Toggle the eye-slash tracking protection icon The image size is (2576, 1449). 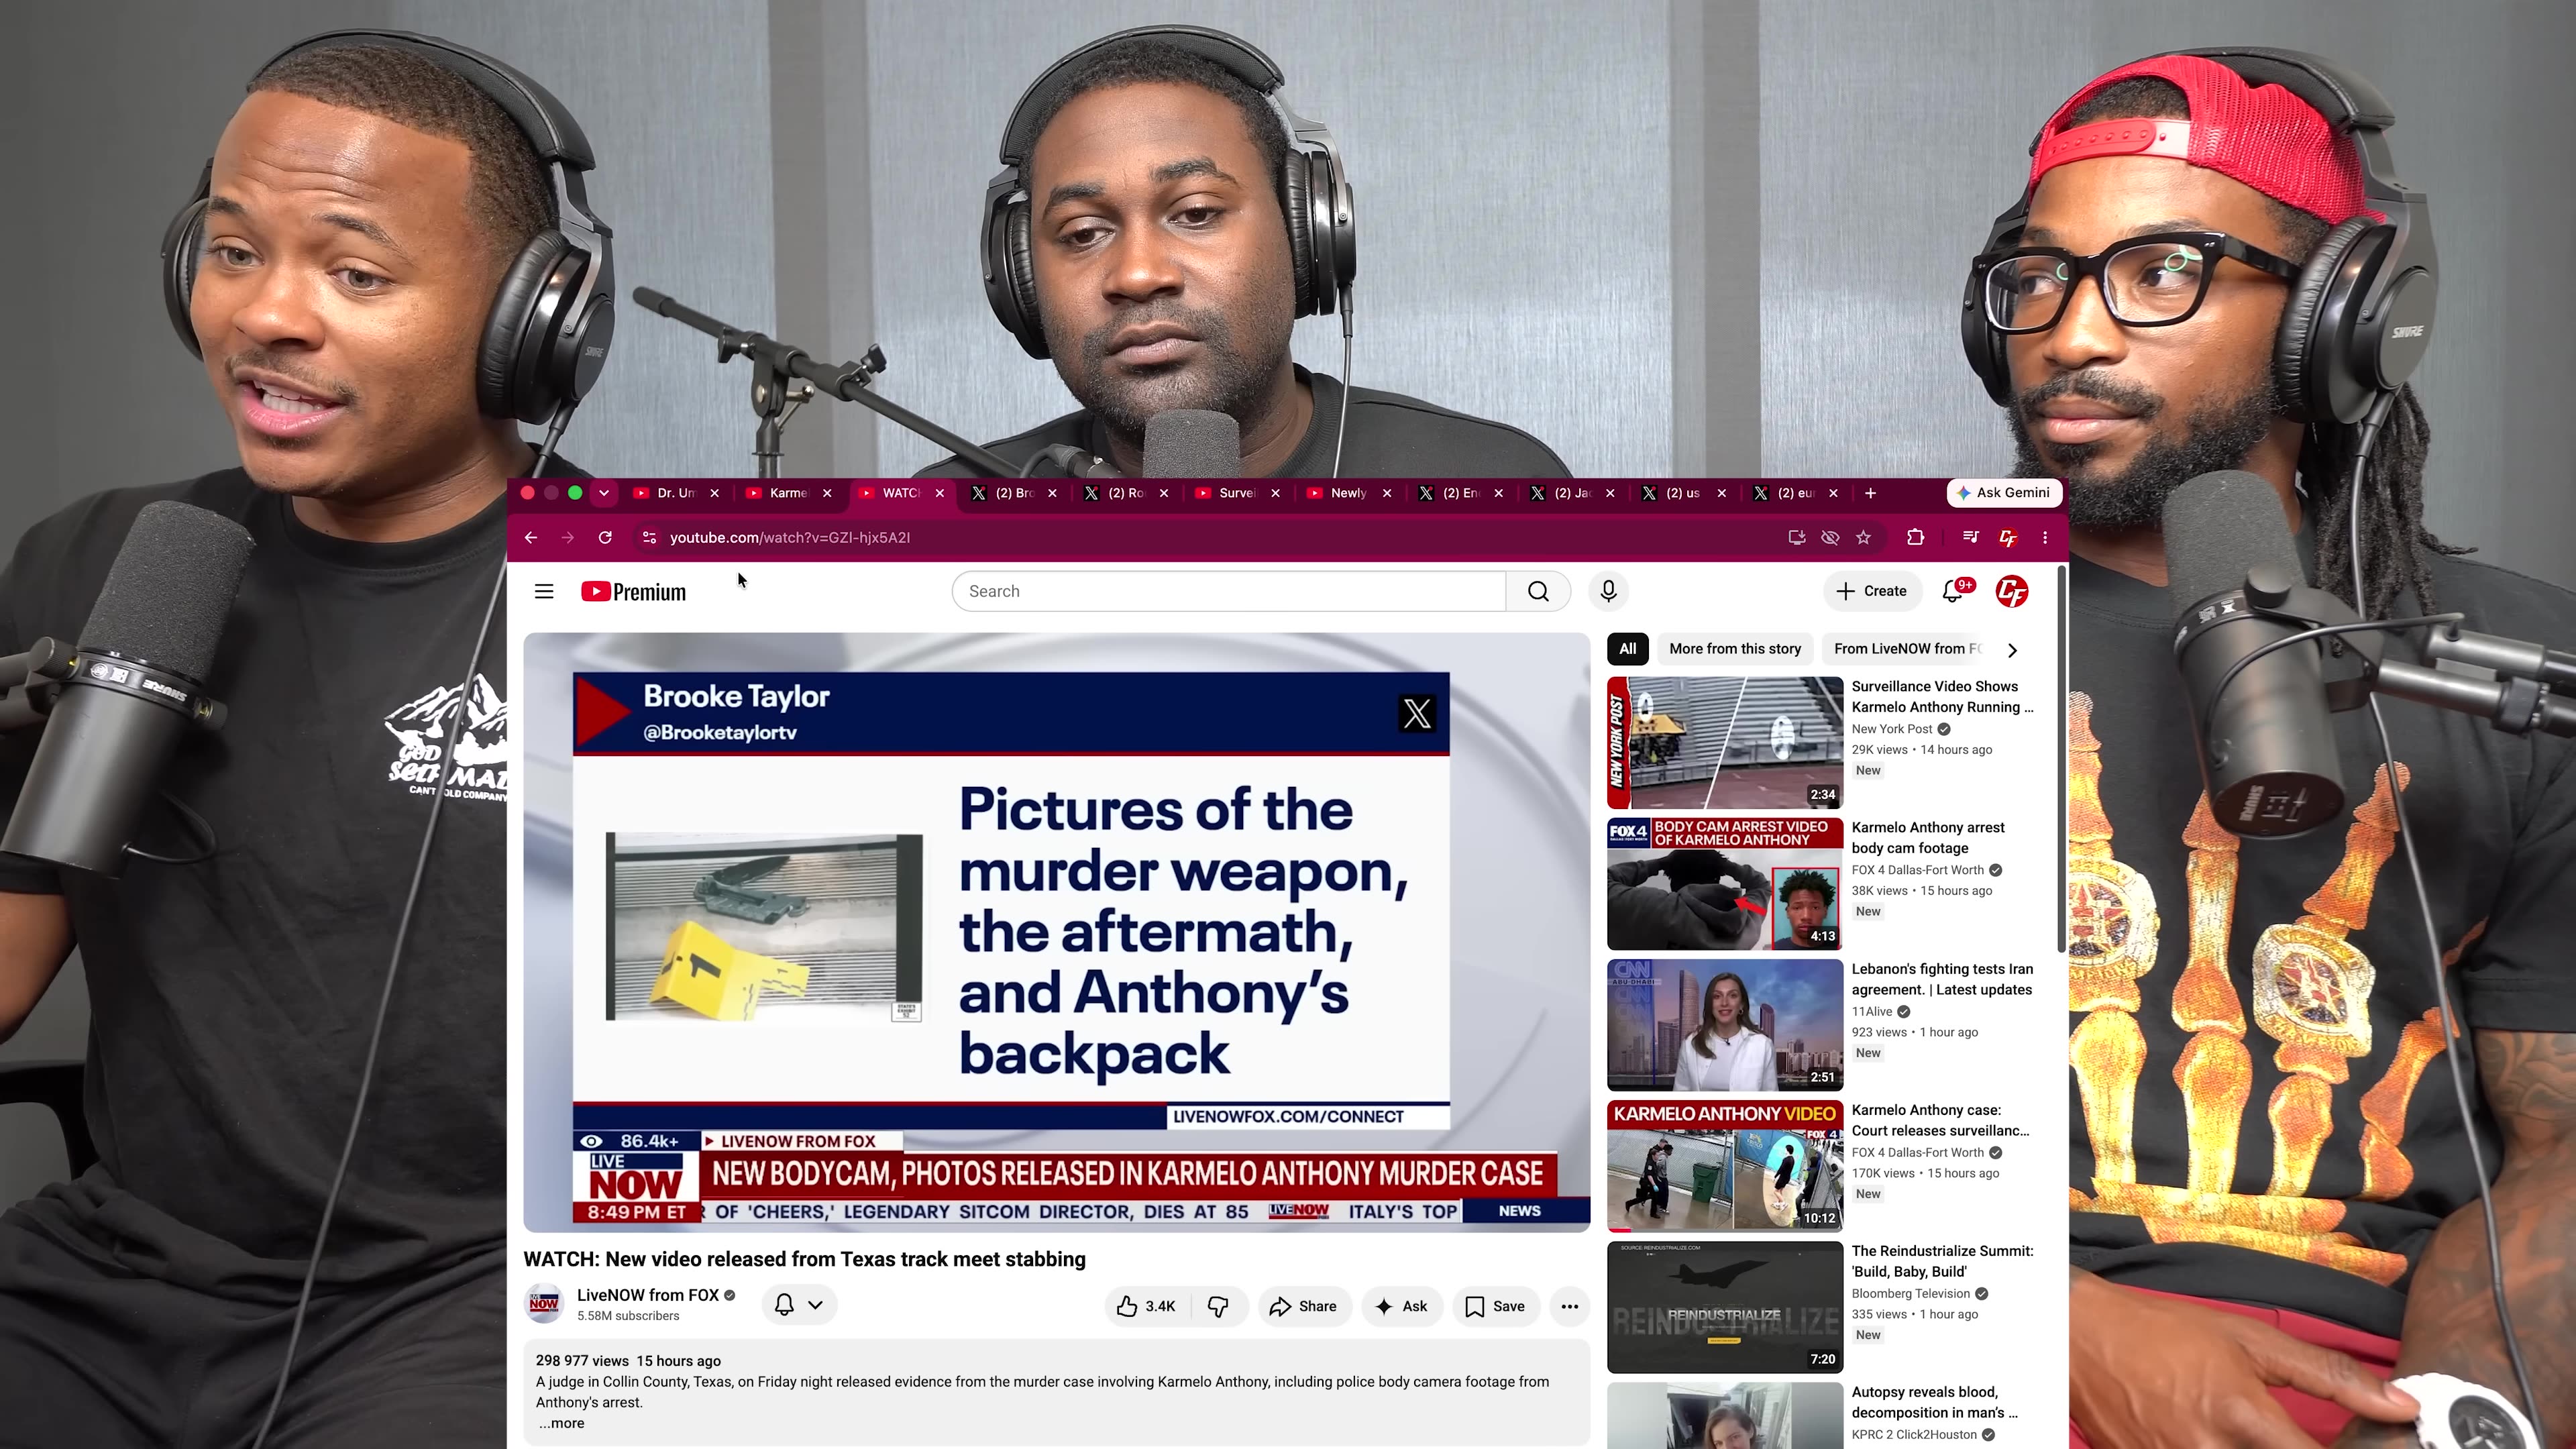coord(1830,537)
